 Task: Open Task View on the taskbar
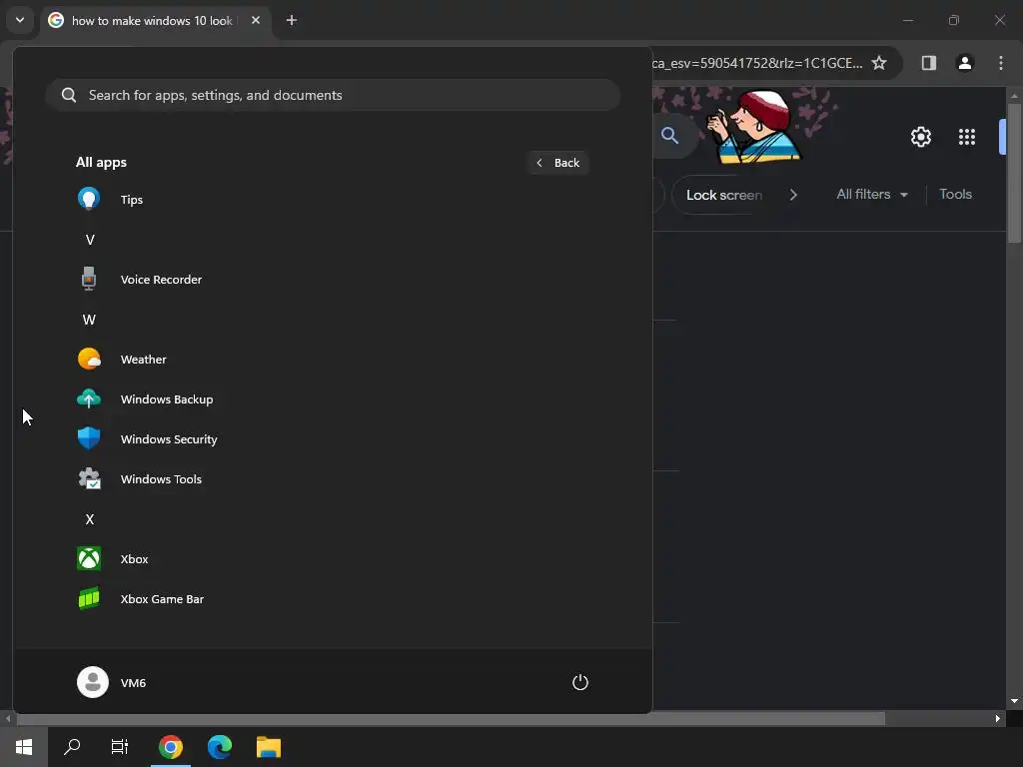(120, 747)
